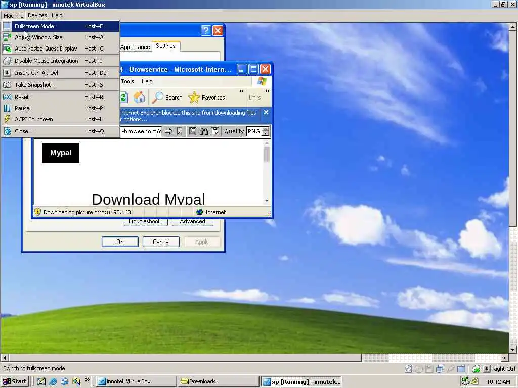Click Cancel in Display Properties
The height and width of the screenshot is (388, 518).
161,242
